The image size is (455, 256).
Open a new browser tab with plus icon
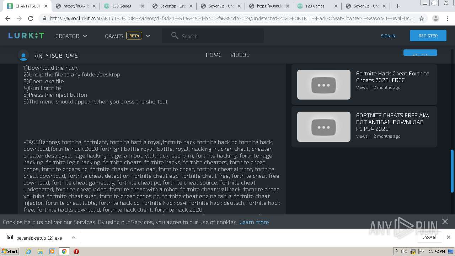(x=398, y=6)
